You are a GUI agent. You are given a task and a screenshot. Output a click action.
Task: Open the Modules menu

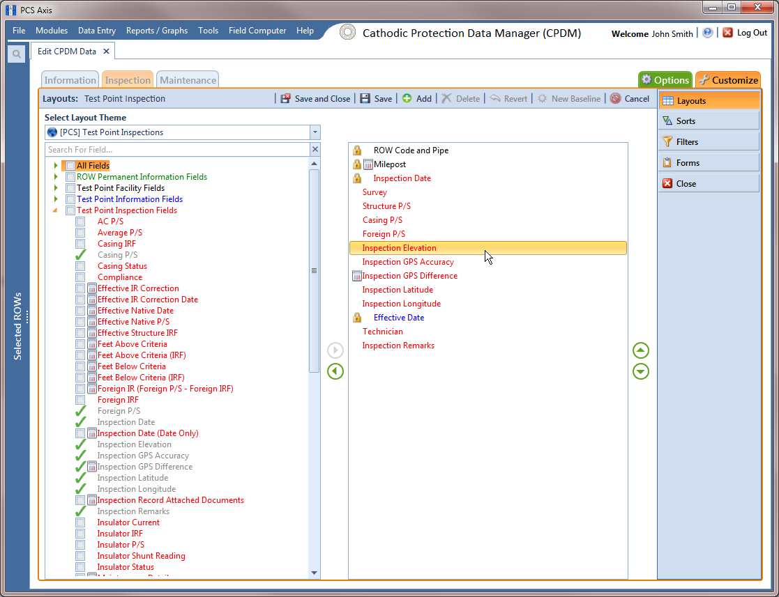click(52, 30)
